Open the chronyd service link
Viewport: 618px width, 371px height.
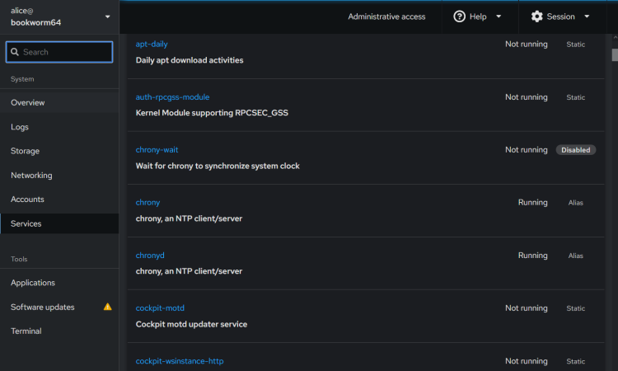point(150,256)
